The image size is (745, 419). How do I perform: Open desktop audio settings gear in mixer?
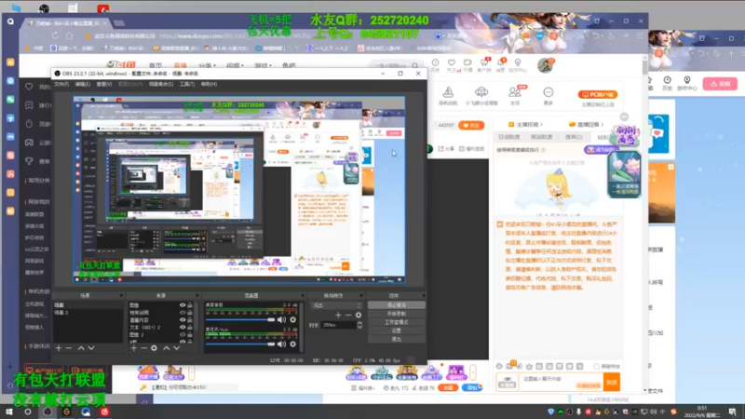[292, 319]
